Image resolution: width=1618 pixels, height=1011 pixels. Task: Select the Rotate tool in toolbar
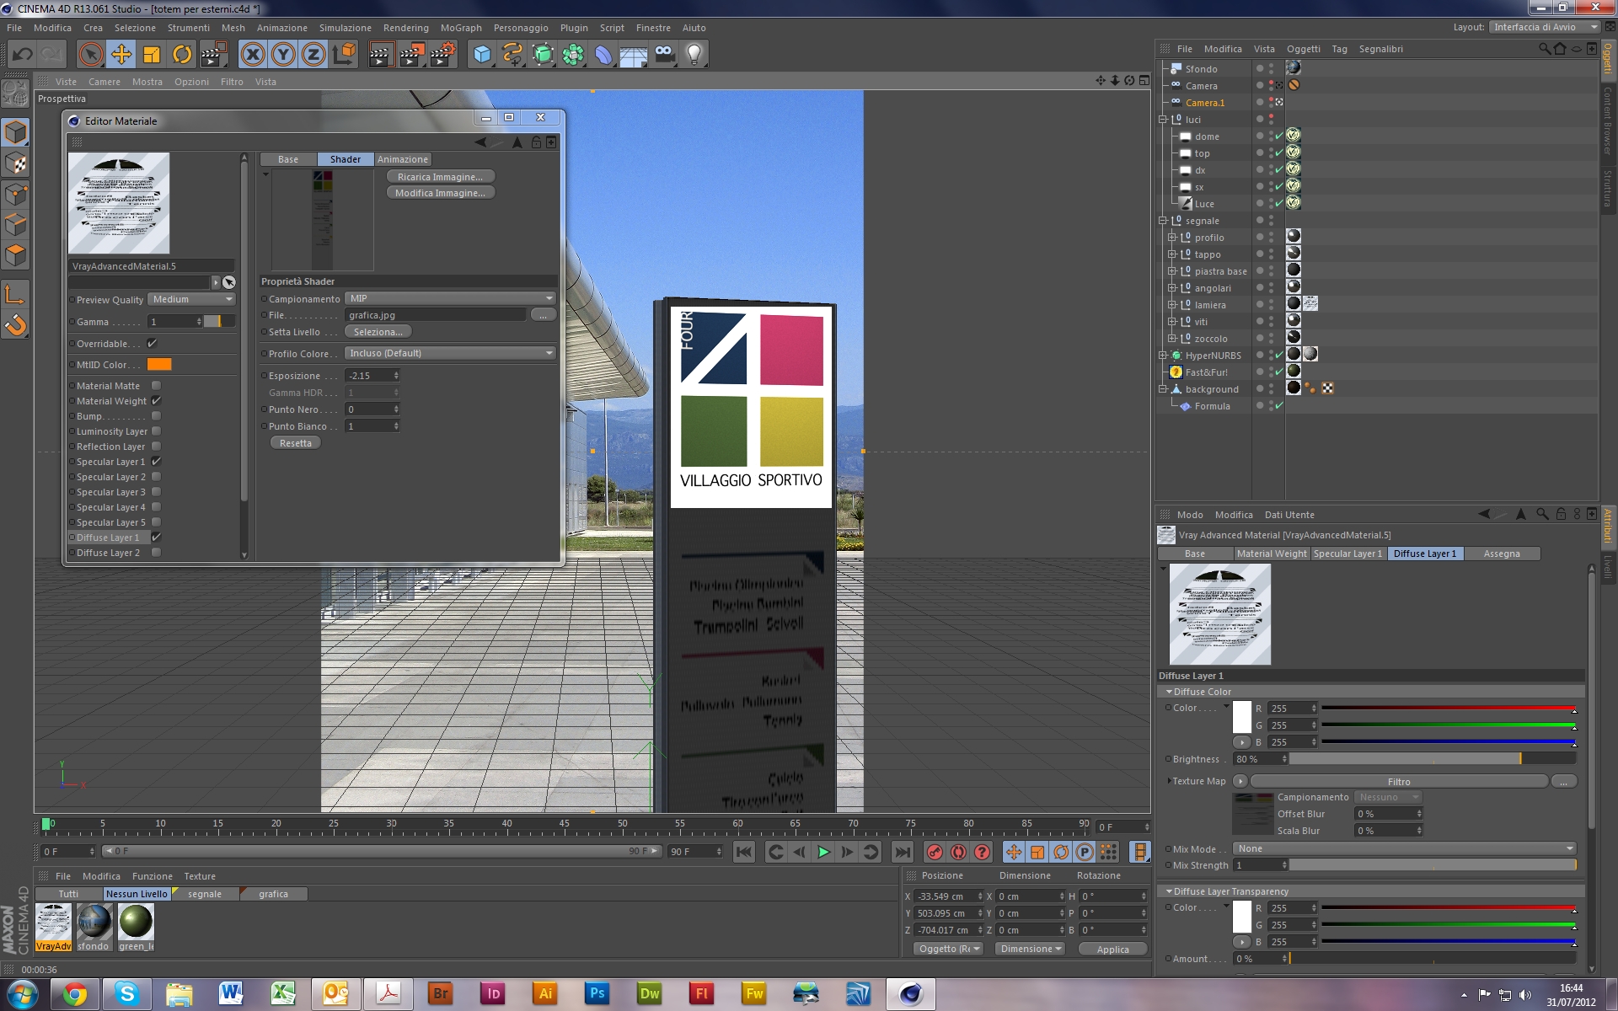tap(182, 55)
